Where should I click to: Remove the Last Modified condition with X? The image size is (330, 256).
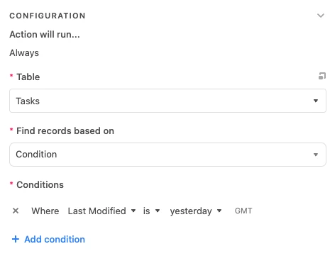pos(16,211)
